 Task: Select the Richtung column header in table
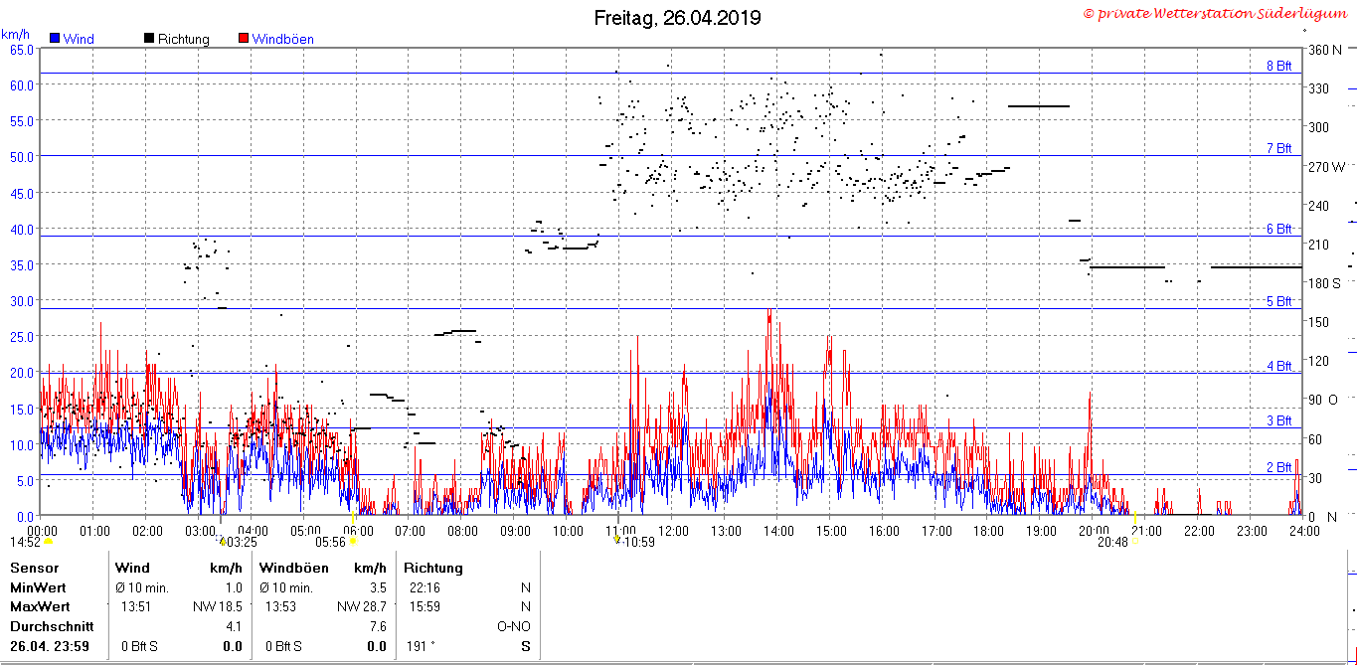coord(433,568)
